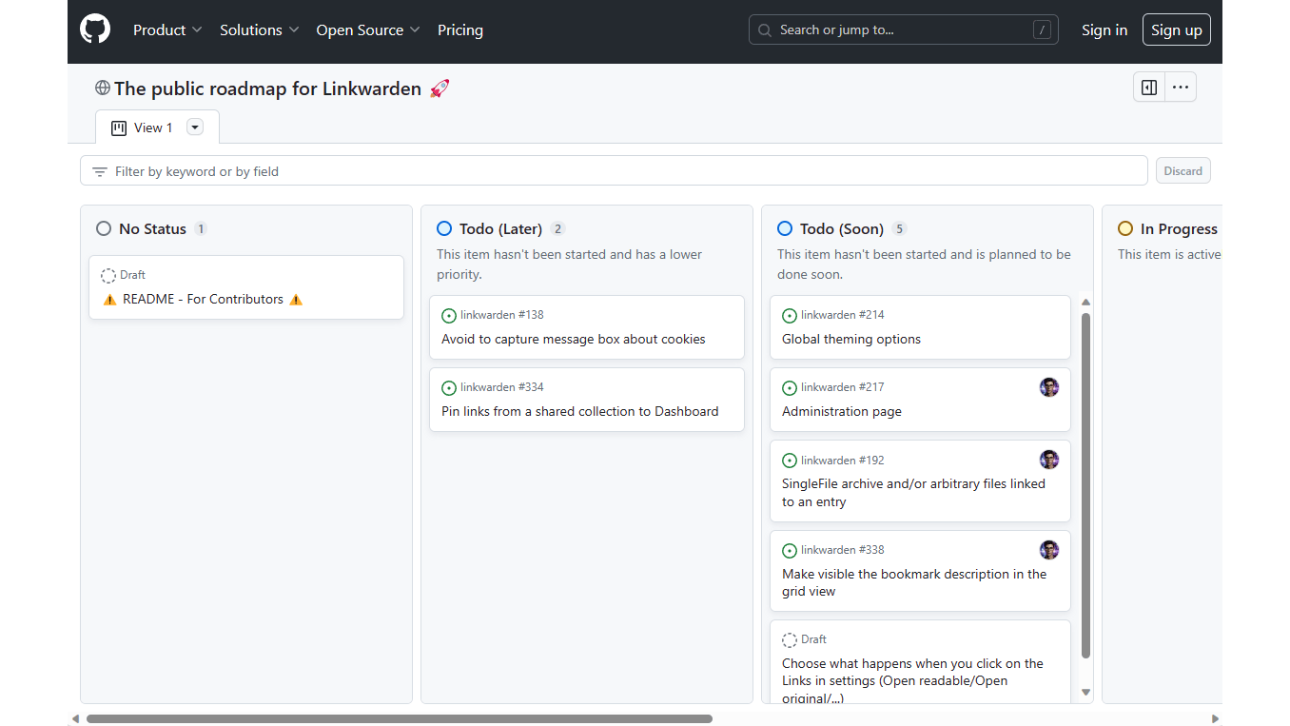Screen dimensions: 1290x726
Task: Click assignee avatar on SingleFile archive card
Action: (1049, 460)
